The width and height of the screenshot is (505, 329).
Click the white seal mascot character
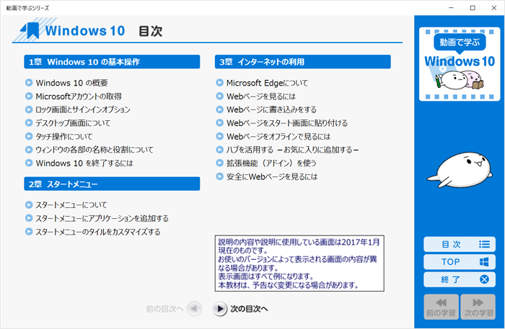[x=460, y=170]
